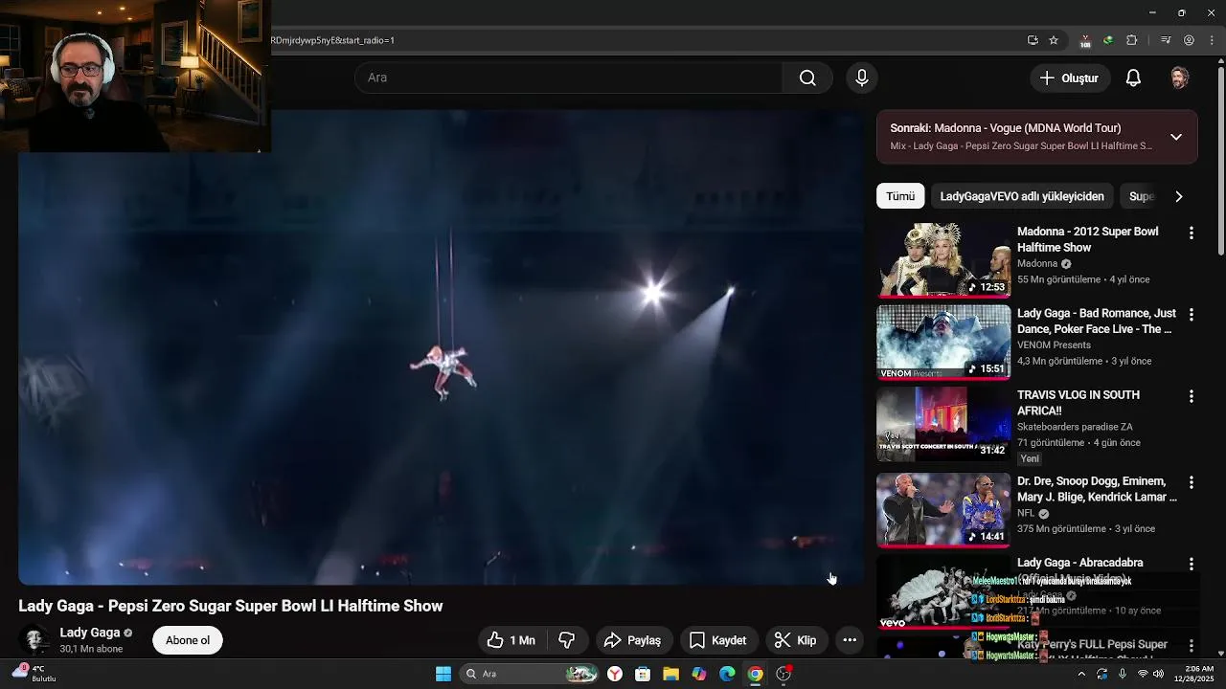
Task: Open the YouTube account avatar menu
Action: 1180,78
